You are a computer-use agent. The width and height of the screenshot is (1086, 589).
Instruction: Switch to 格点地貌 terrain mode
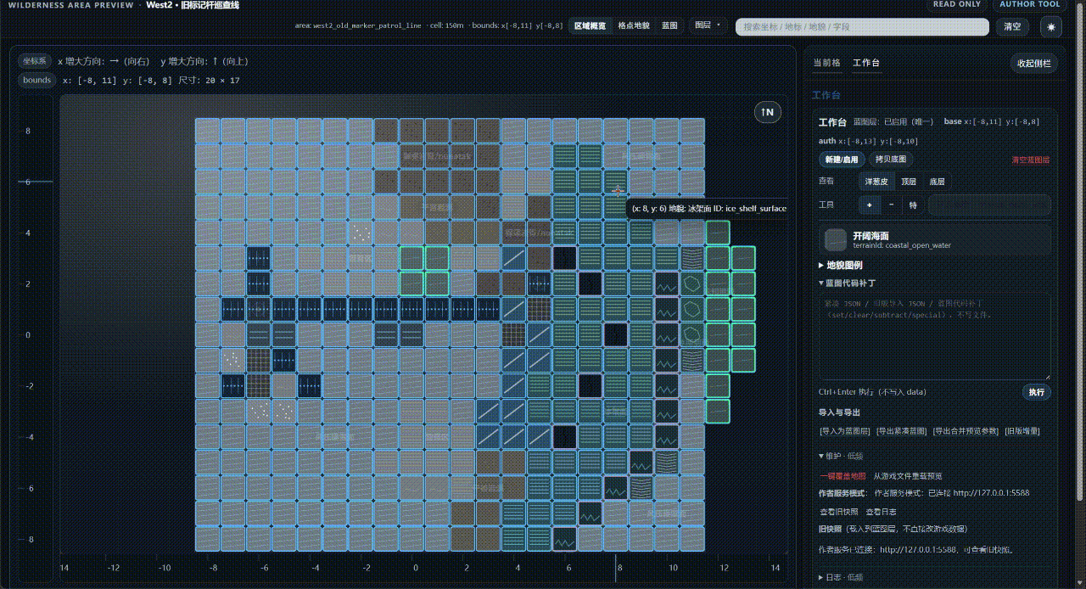[633, 26]
